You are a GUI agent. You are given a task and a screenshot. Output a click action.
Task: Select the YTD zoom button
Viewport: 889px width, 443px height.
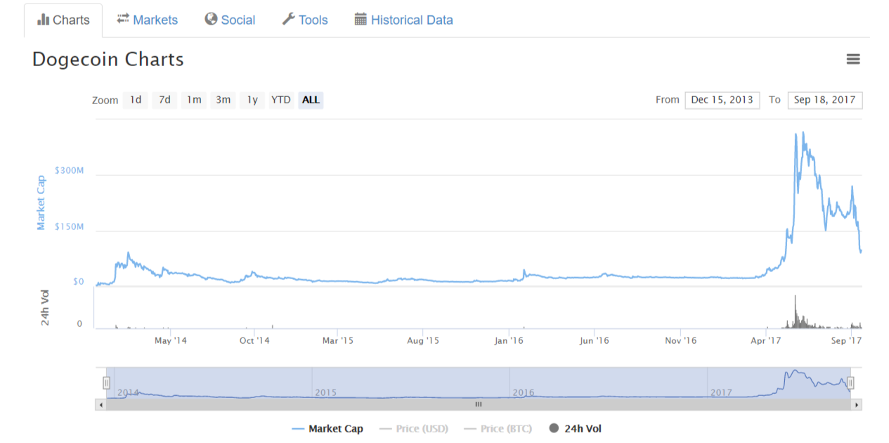pyautogui.click(x=281, y=100)
